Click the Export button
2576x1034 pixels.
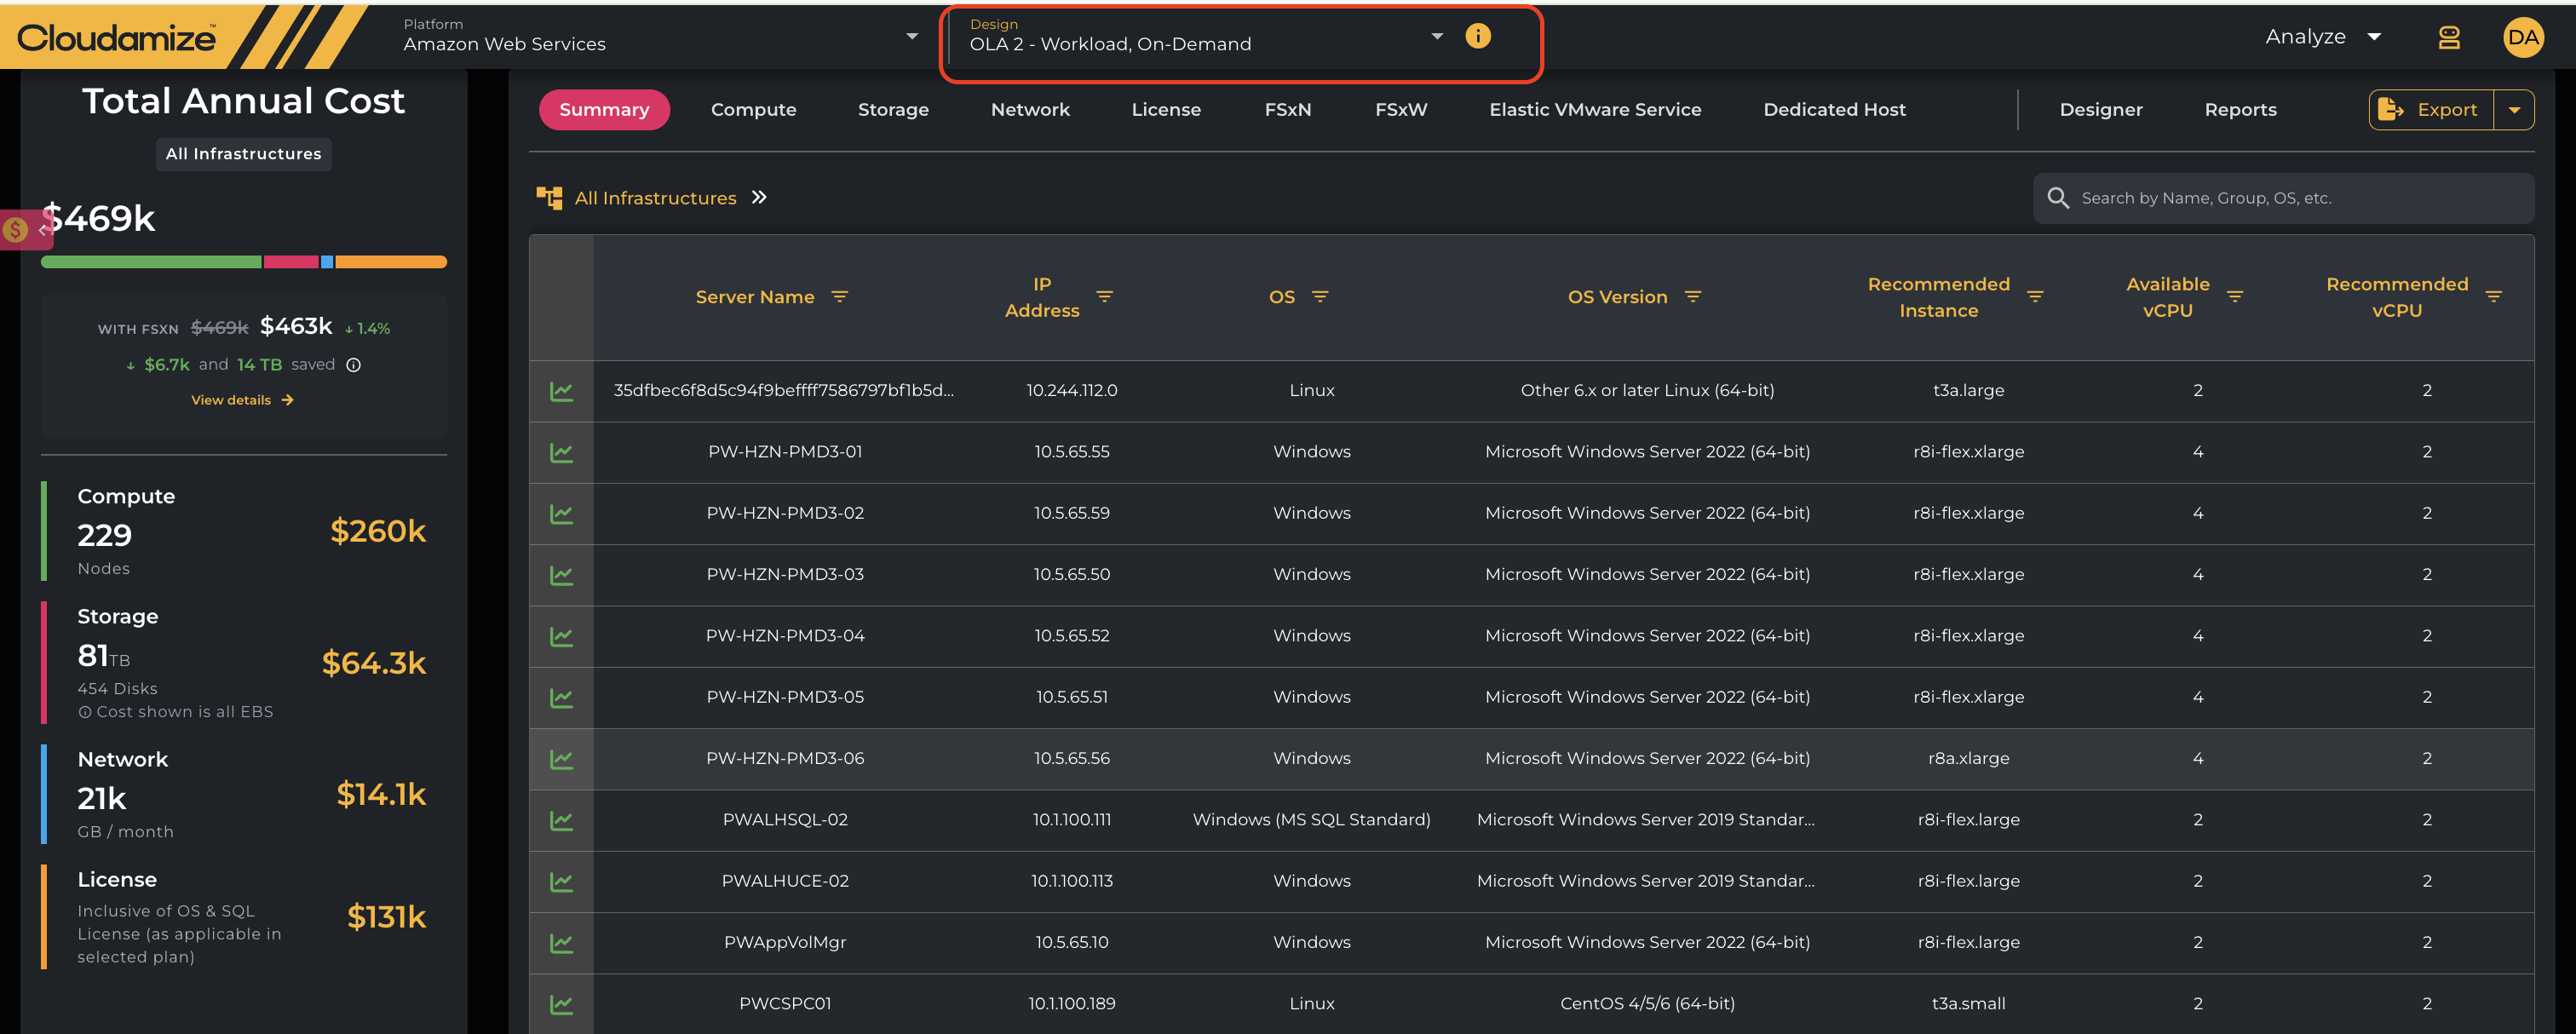pyautogui.click(x=2431, y=110)
